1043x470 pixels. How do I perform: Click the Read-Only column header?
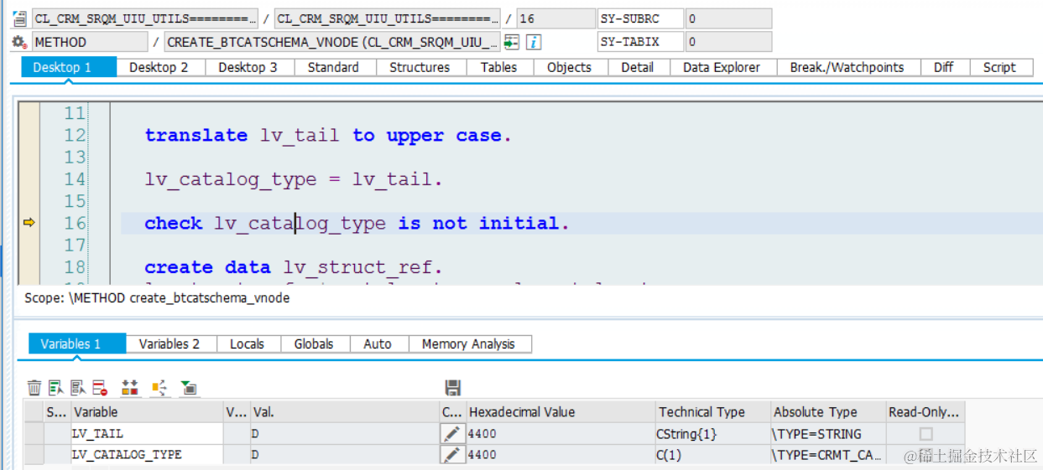(926, 412)
